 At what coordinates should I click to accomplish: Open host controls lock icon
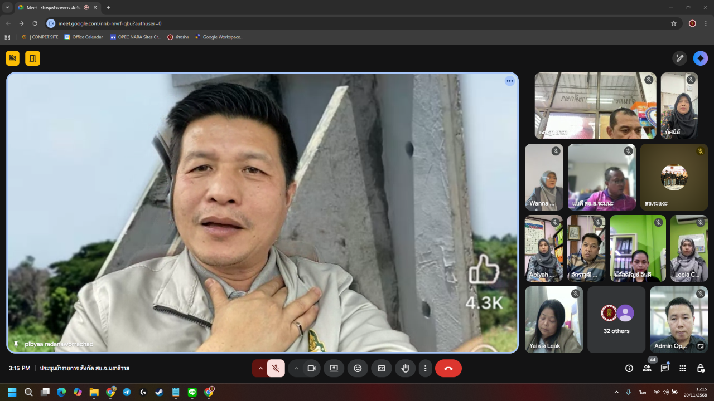[701, 368]
